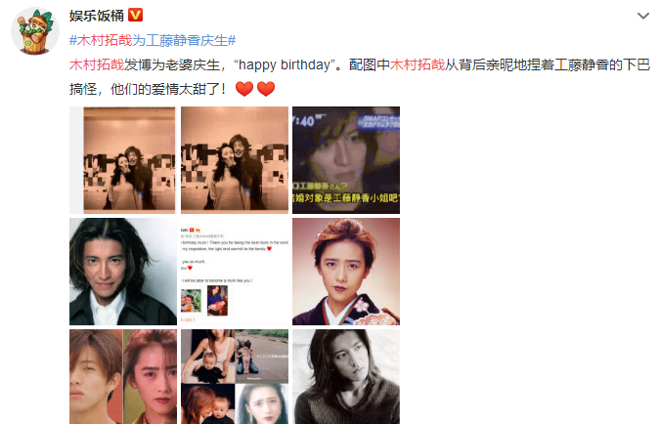Open the first couple photo thumbnail
The height and width of the screenshot is (424, 659).
click(x=123, y=160)
